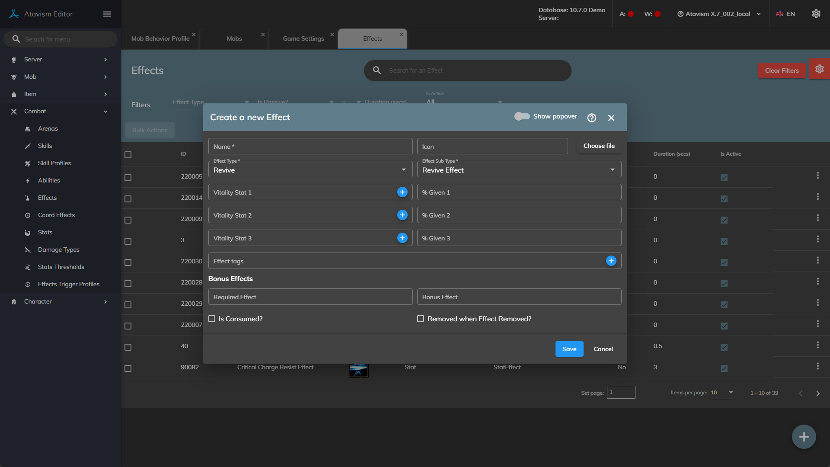
Task: Open the help question mark icon in dialog
Action: tap(591, 118)
